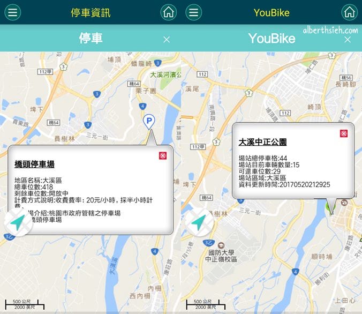Click 場站總停車格:44 text
Image resolution: width=362 pixels, height=314 pixels.
tap(263, 158)
